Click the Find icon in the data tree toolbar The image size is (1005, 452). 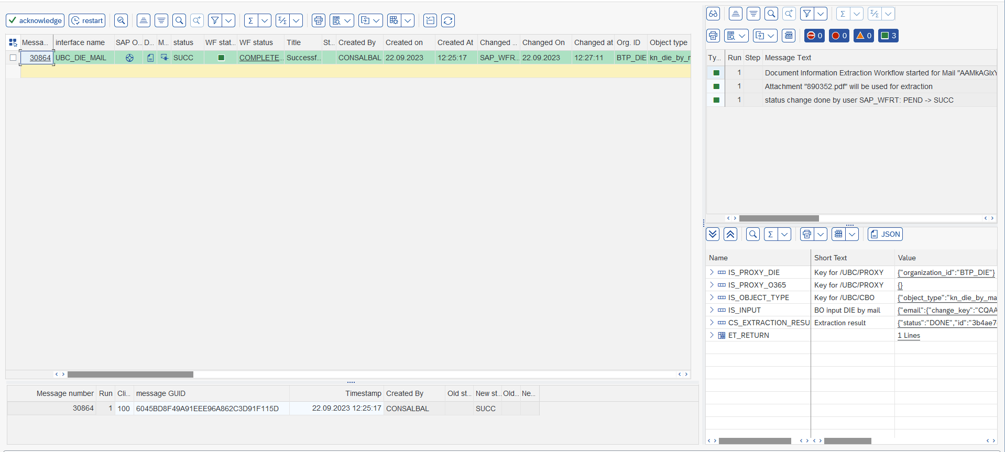[x=753, y=234]
